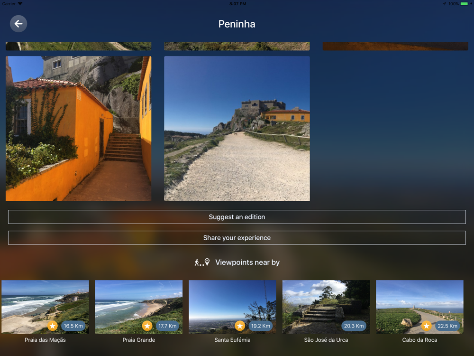Image resolution: width=474 pixels, height=356 pixels.
Task: Click the São José da Urca label
Action: 326,340
